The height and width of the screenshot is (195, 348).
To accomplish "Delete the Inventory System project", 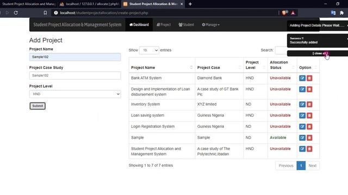I will click(x=309, y=105).
